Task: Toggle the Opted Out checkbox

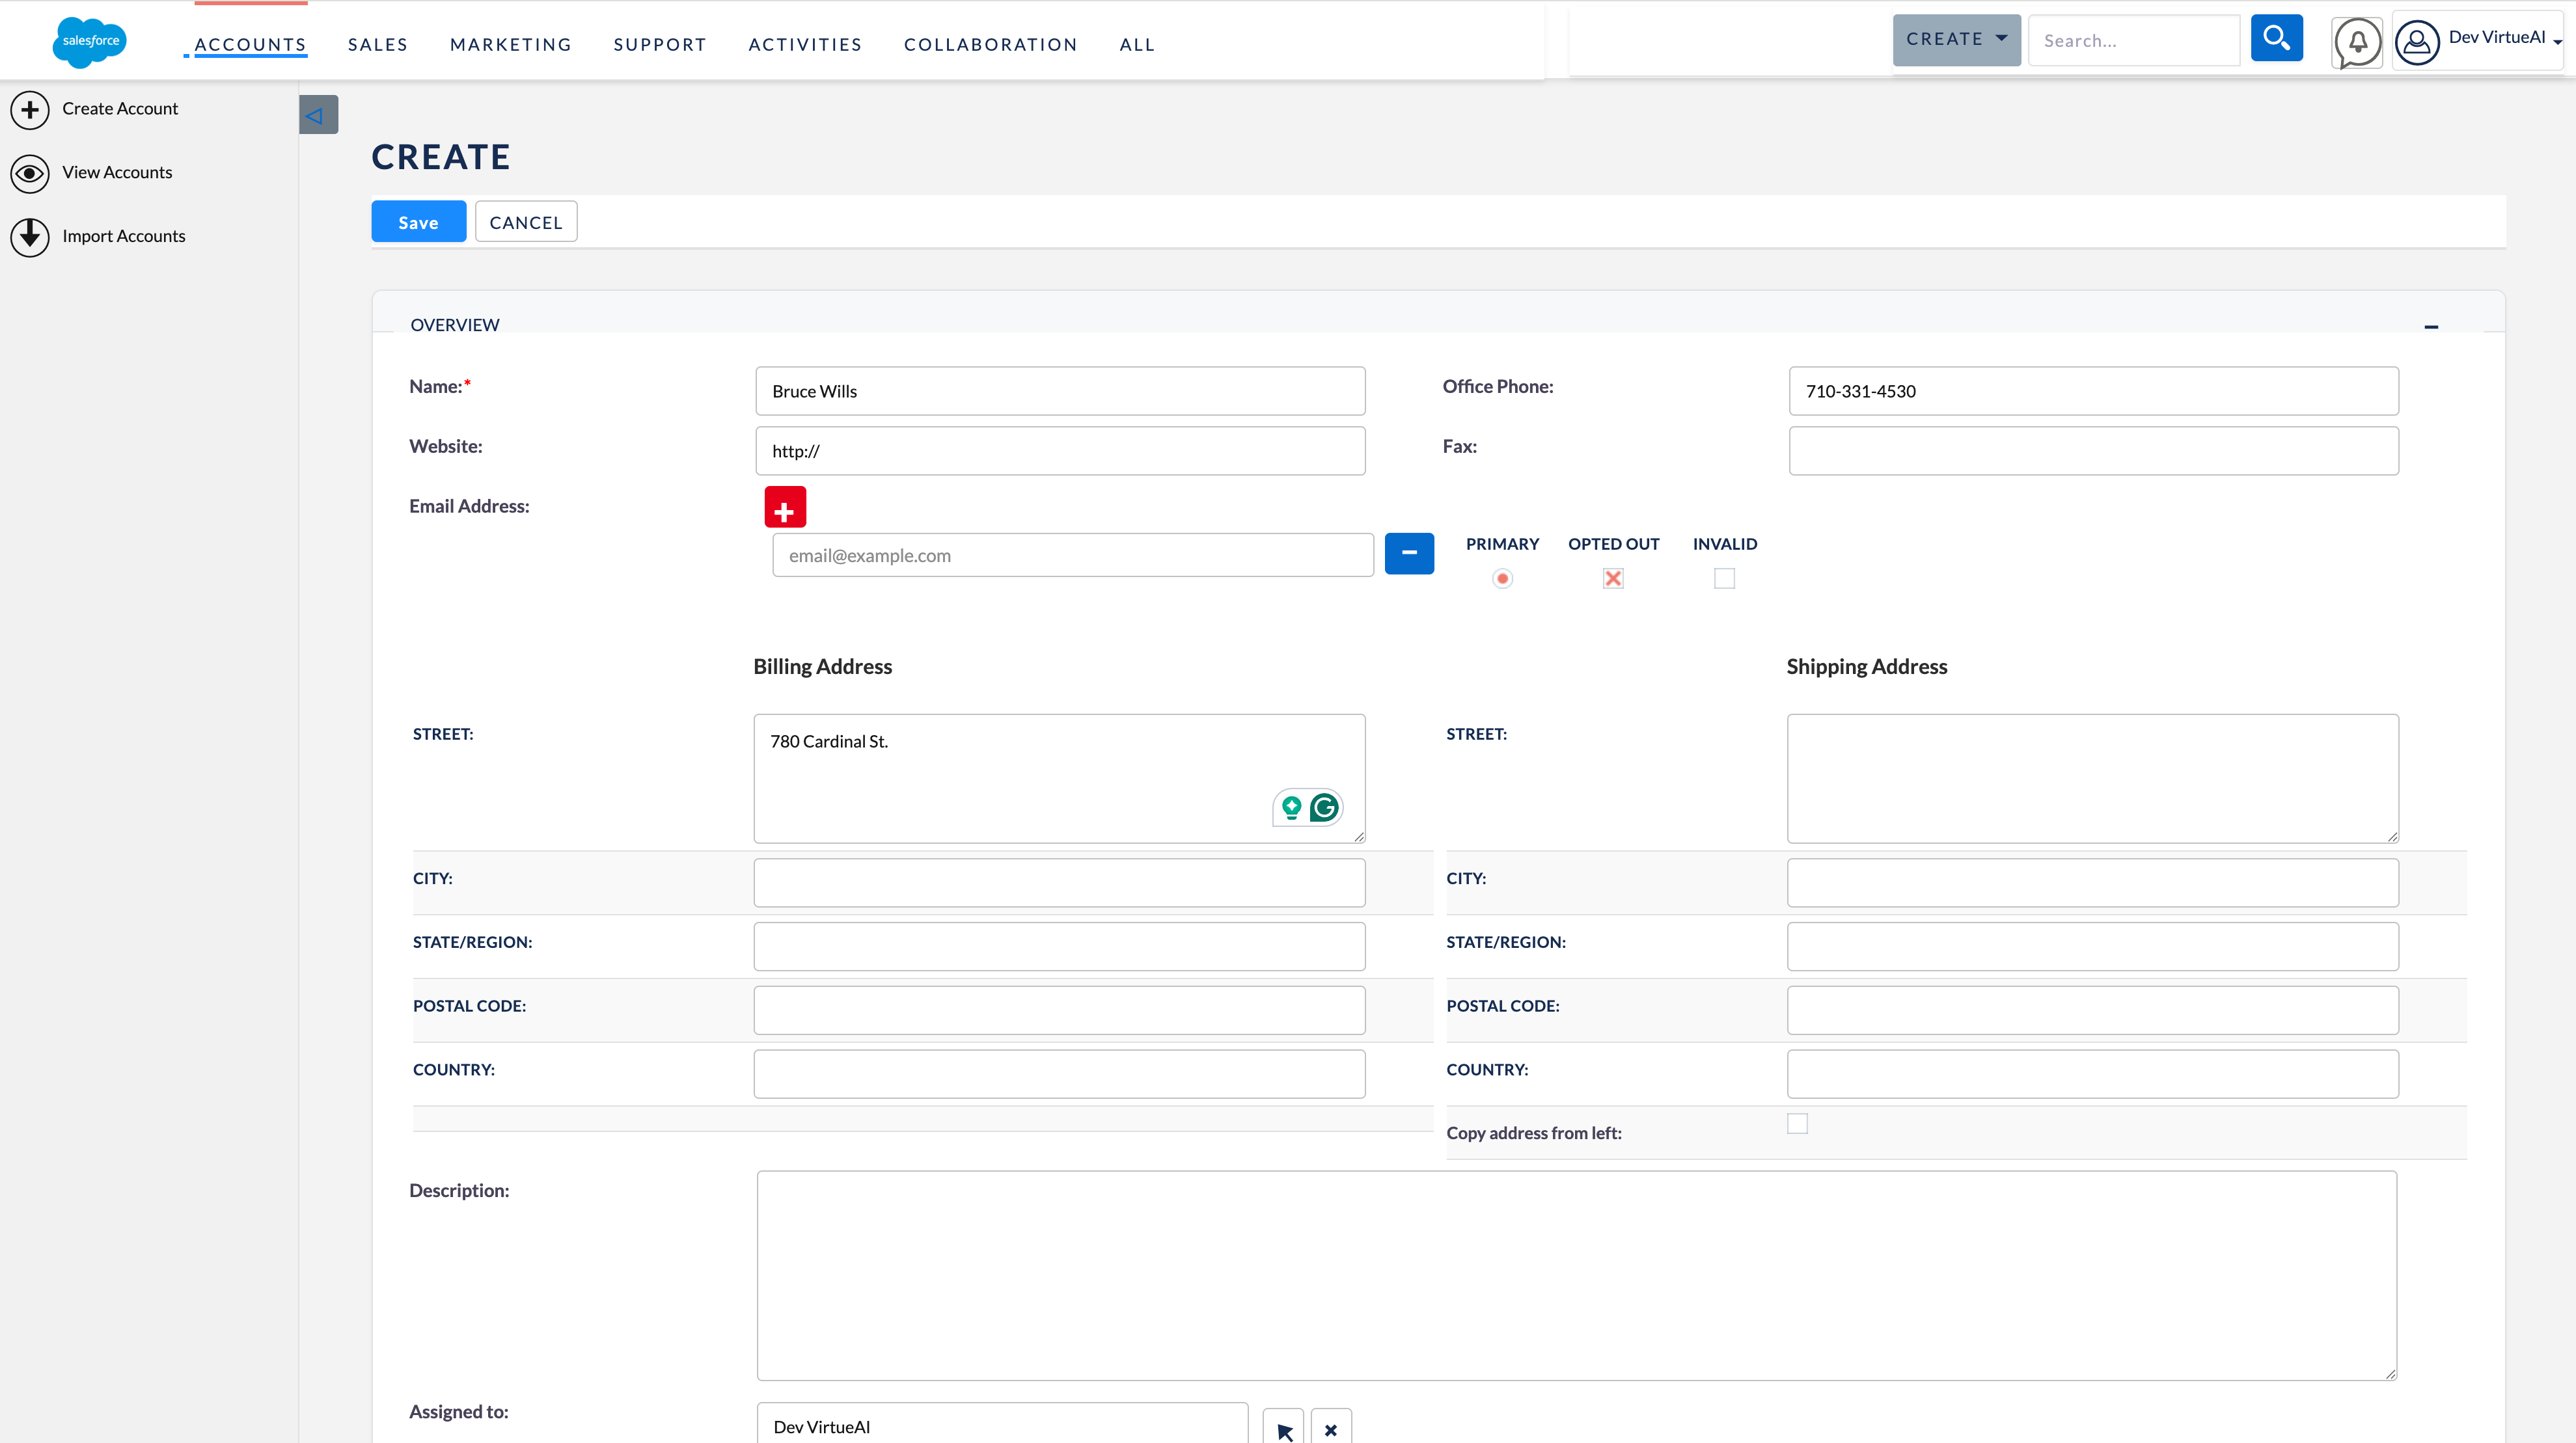Action: 1613,578
